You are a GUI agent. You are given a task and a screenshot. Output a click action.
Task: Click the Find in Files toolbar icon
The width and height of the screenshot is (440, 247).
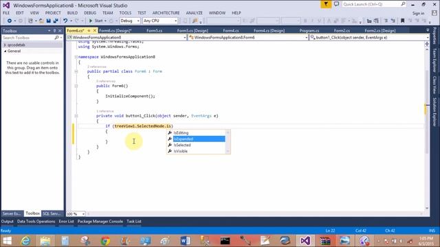(x=195, y=21)
